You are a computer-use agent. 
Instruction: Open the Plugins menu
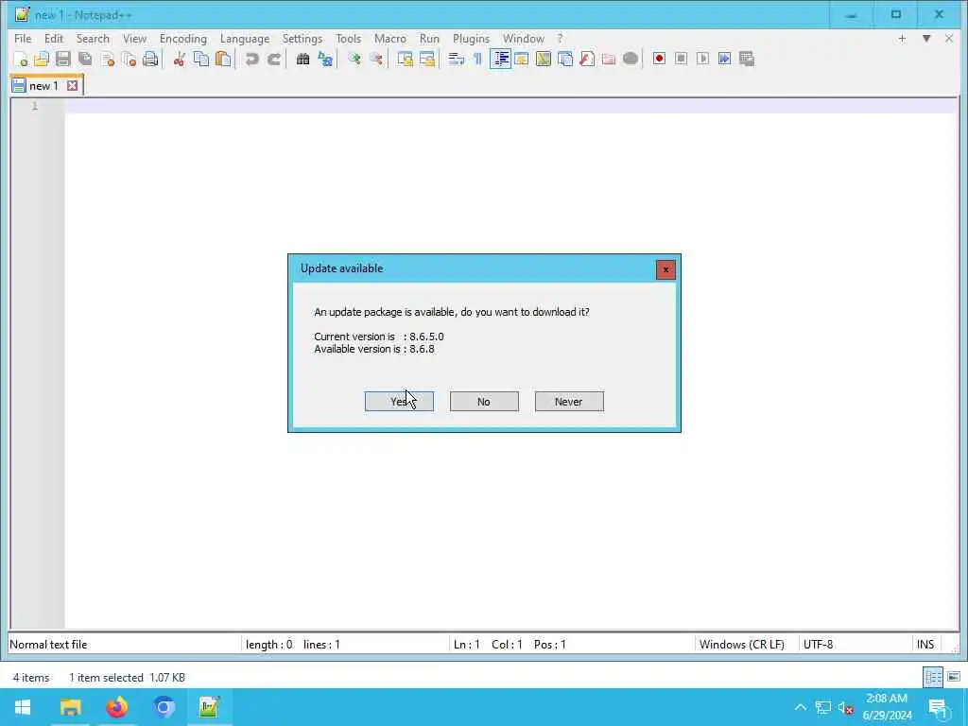(x=471, y=38)
